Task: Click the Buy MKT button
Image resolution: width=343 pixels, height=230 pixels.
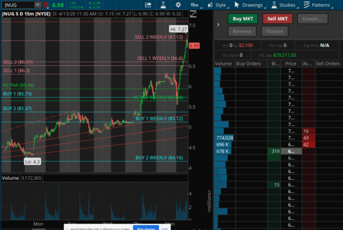Action: [x=243, y=19]
